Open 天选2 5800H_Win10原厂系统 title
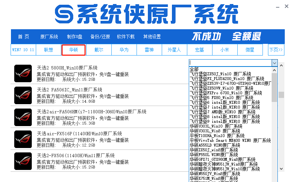Screen dimensions: 295x182 tap(67, 68)
